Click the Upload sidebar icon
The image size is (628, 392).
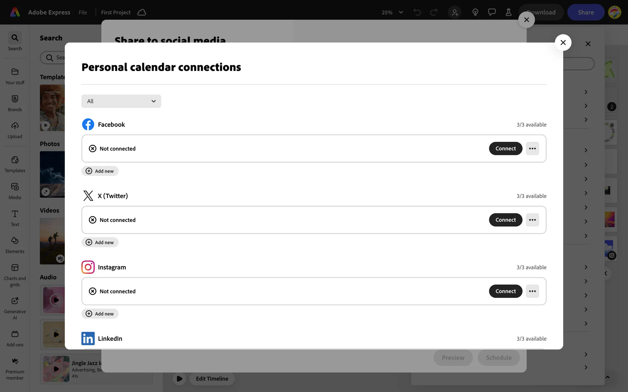(15, 130)
